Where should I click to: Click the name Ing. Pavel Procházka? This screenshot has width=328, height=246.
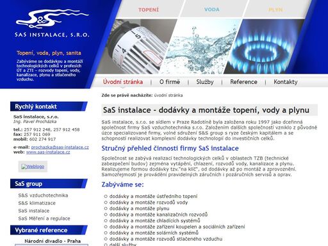pos(35,122)
